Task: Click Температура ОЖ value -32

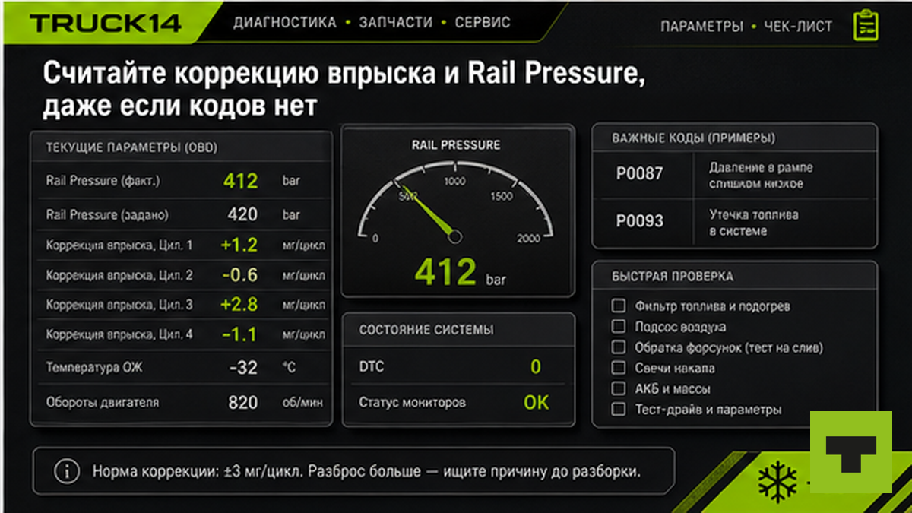Action: click(x=243, y=368)
